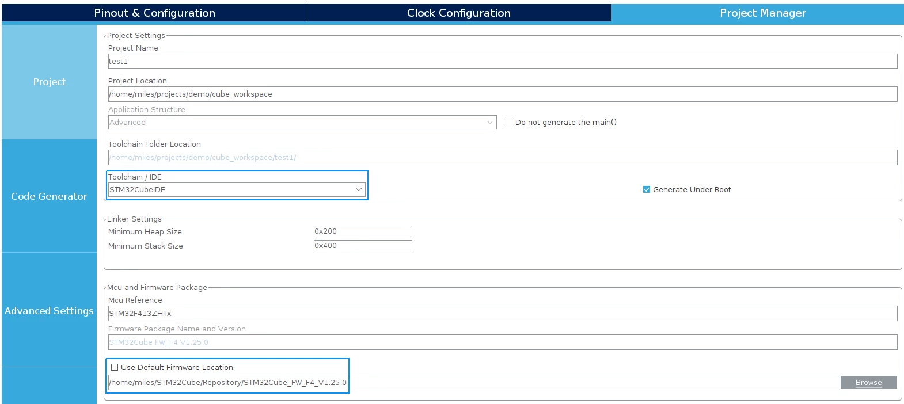
Task: Click the Mcu Reference field STM32F413ZHTx
Action: [x=503, y=313]
